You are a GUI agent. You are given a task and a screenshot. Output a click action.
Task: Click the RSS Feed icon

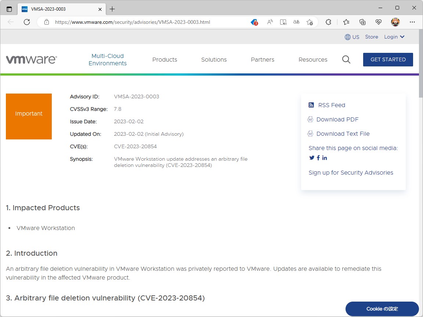(311, 105)
